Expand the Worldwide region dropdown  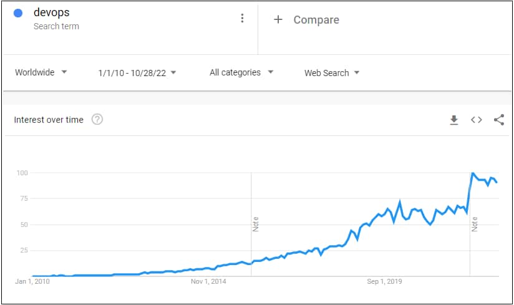click(x=41, y=72)
